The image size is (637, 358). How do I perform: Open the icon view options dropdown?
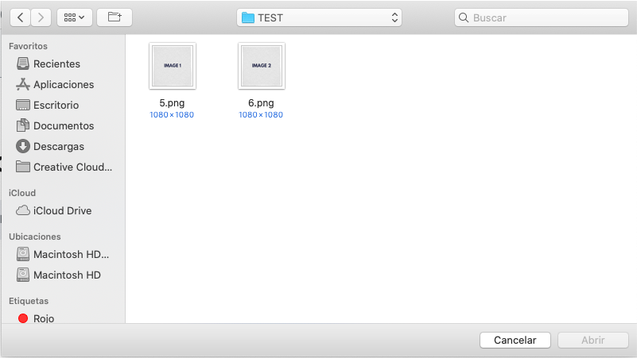[x=75, y=17]
